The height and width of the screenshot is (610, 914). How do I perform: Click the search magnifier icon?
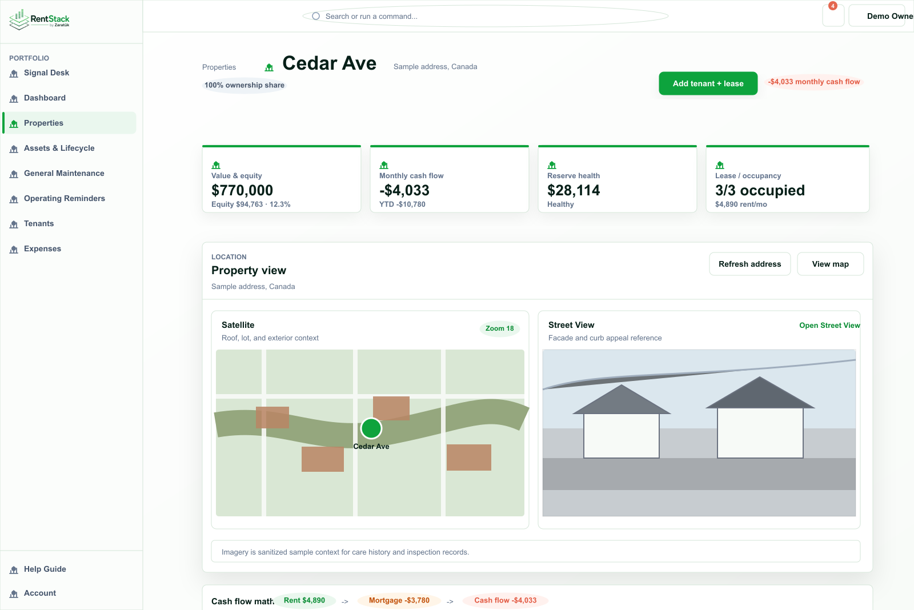tap(316, 16)
